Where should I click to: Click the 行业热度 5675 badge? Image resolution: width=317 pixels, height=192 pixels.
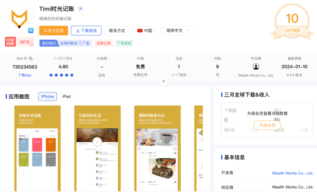[x=19, y=42]
